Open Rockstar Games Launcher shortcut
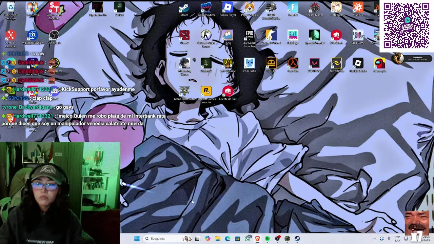This screenshot has height=244, width=434. [x=206, y=95]
